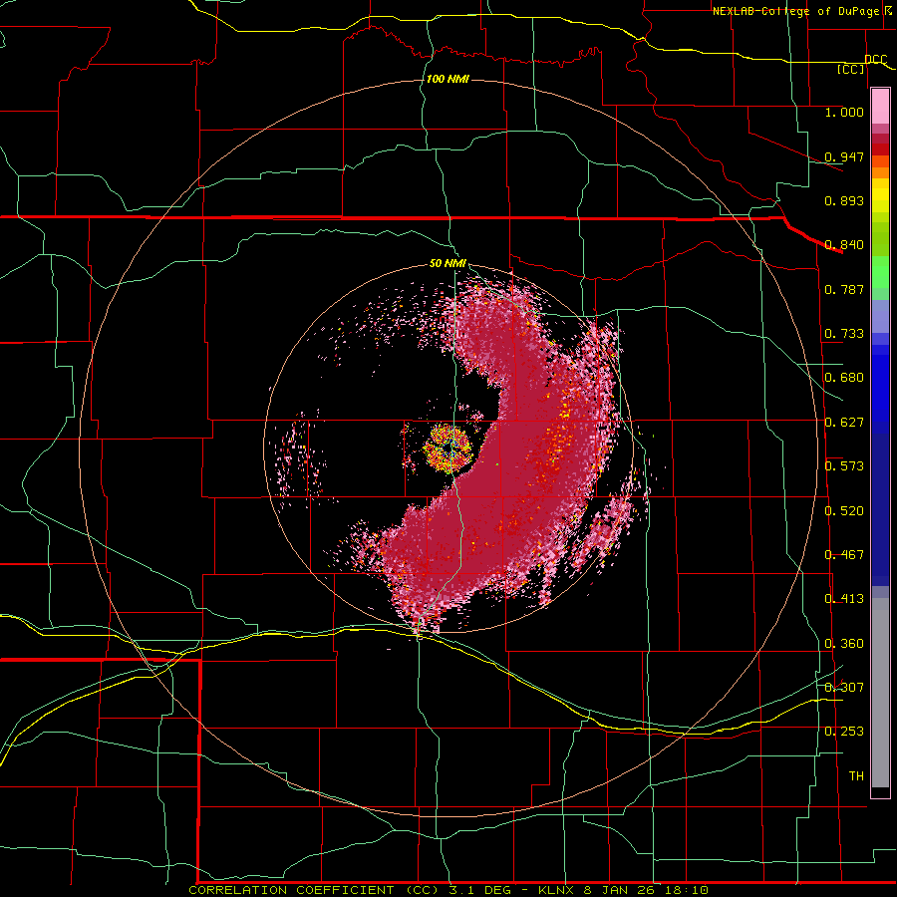This screenshot has height=897, width=897.
Task: Click the 0.573 scale value
Action: [x=844, y=466]
